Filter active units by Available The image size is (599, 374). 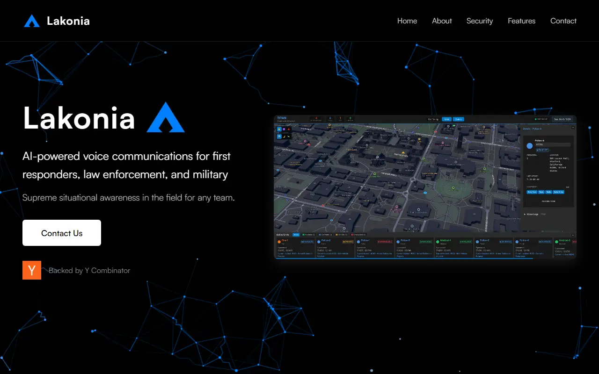[x=309, y=235]
